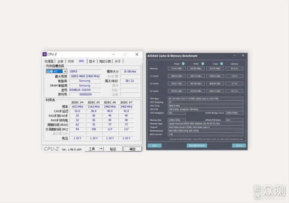Click JEDEC #4 voltage 1.10 V
Image resolution: width=289 pixels, height=203 pixels.
click(x=77, y=138)
